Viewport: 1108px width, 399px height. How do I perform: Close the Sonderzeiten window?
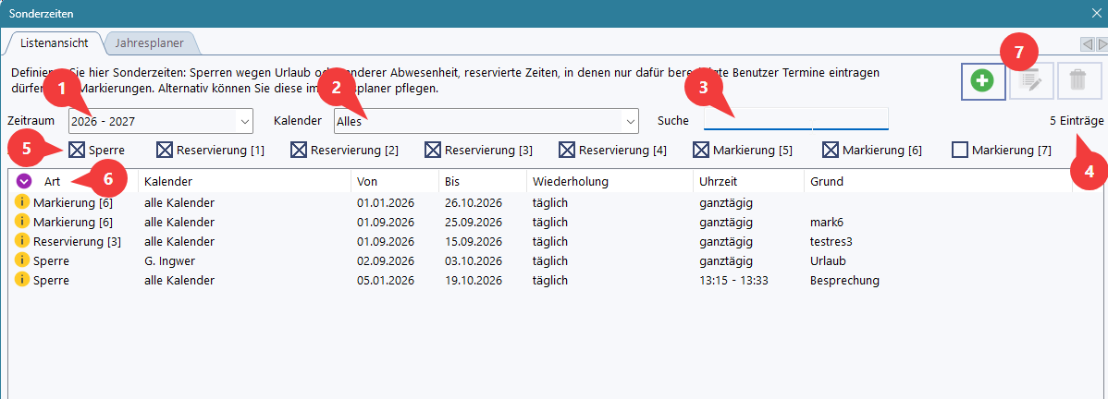click(x=1096, y=14)
